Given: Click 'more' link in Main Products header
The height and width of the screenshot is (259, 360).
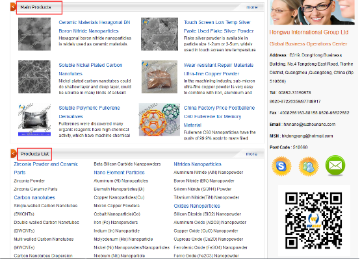Looking at the screenshot, I should [252, 7].
